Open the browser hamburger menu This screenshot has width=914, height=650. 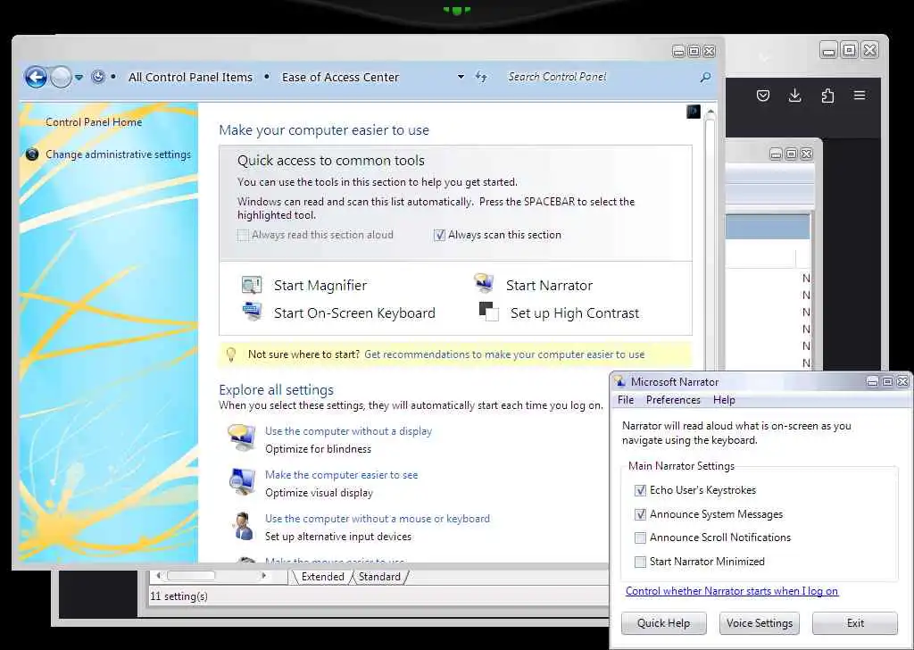point(860,95)
